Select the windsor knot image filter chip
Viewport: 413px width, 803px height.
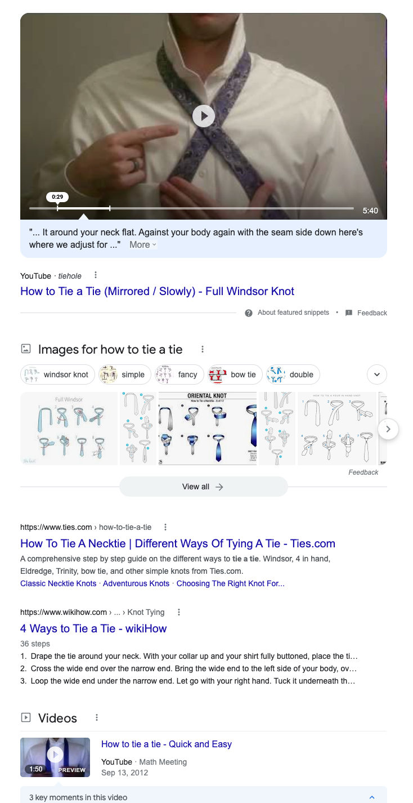58,374
